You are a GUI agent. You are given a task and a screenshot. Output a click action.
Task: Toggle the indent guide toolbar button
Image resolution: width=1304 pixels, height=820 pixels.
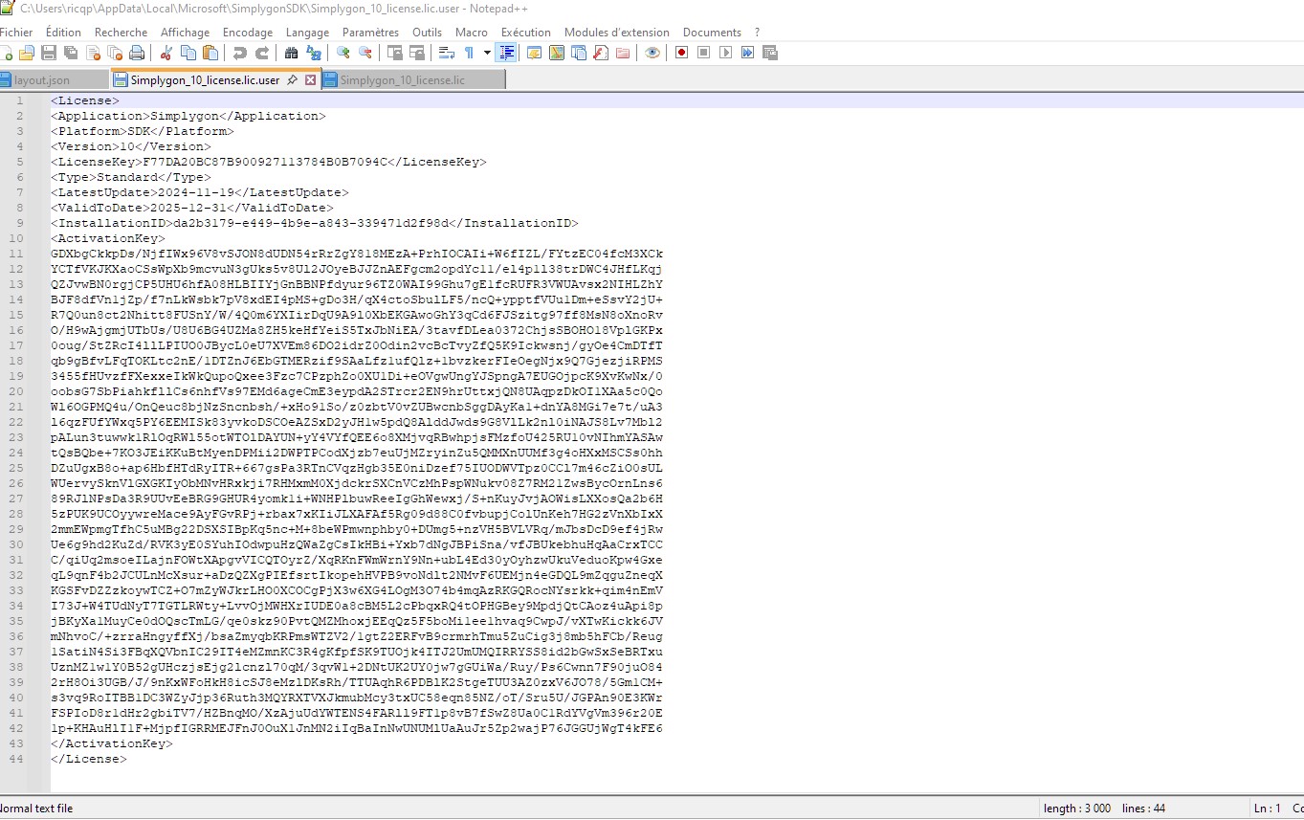pos(507,53)
